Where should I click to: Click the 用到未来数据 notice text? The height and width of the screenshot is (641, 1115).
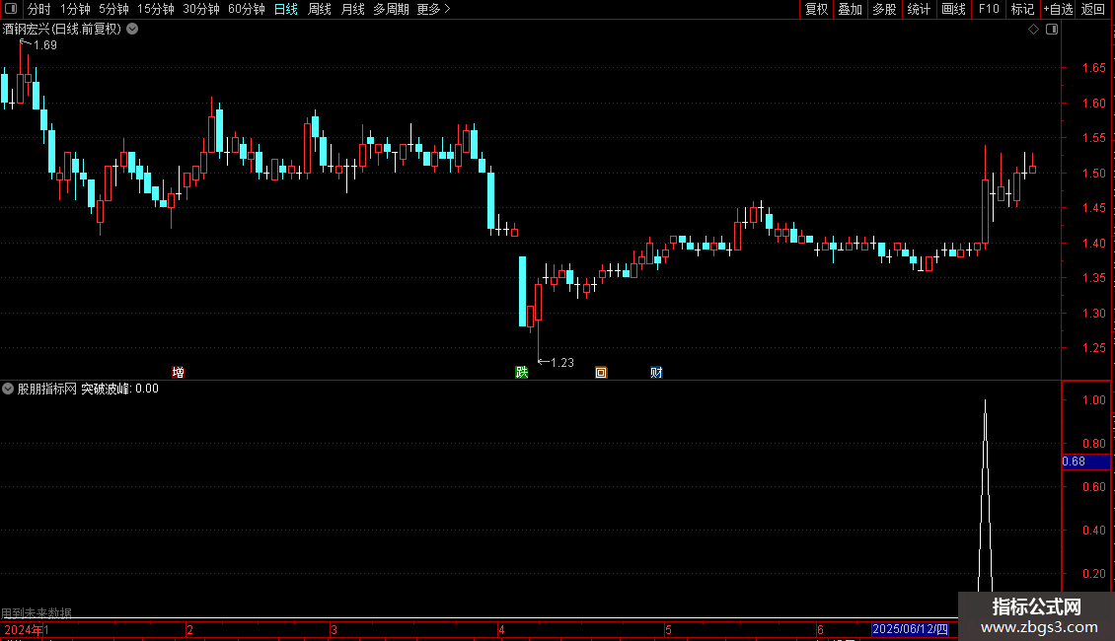point(37,612)
